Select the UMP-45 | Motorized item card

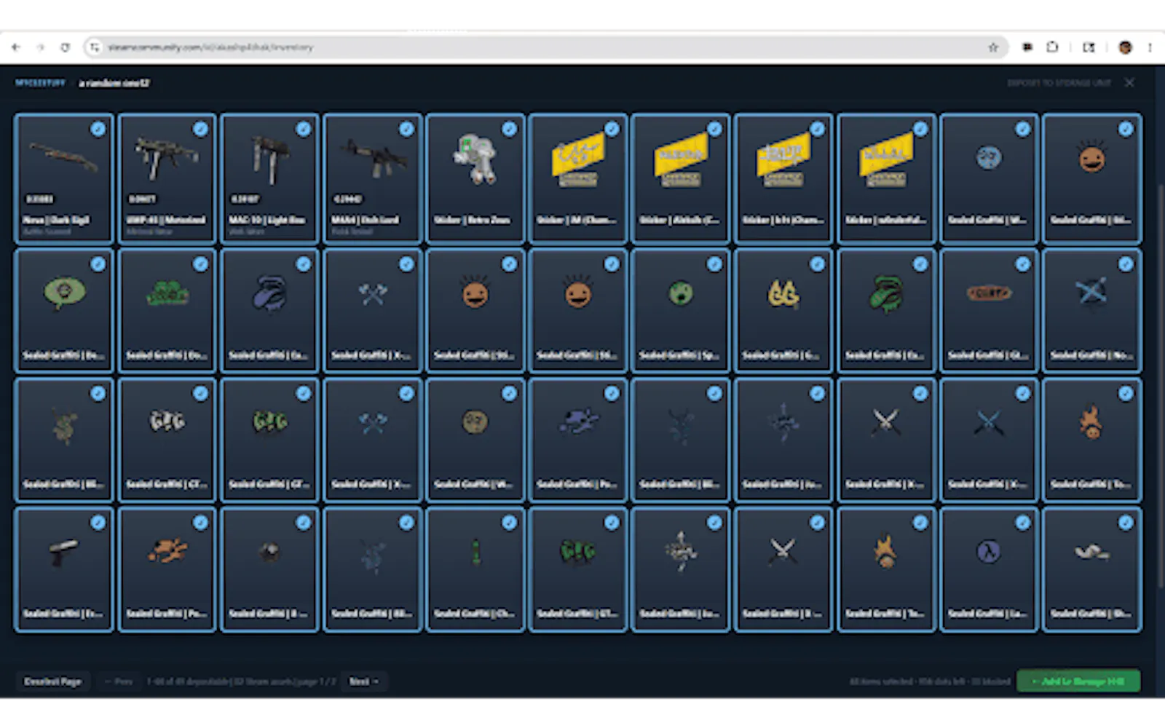pos(167,178)
